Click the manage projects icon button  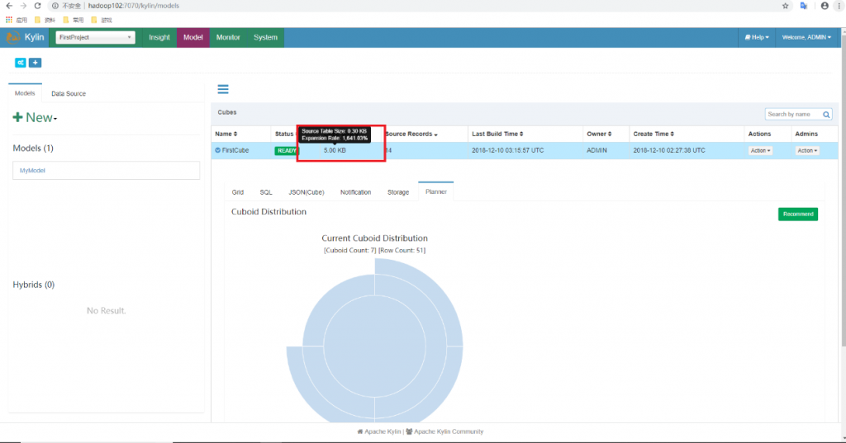(21, 63)
